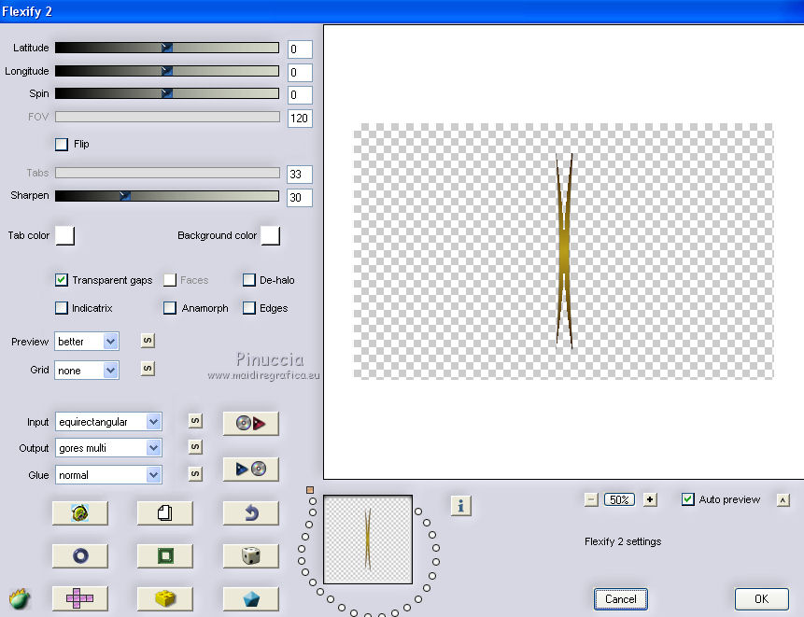Zoom out with the minus button
This screenshot has height=617, width=804.
(591, 499)
